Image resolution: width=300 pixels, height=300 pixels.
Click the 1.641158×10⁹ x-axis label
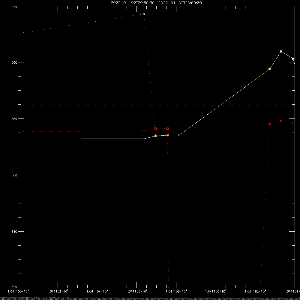[176, 291]
